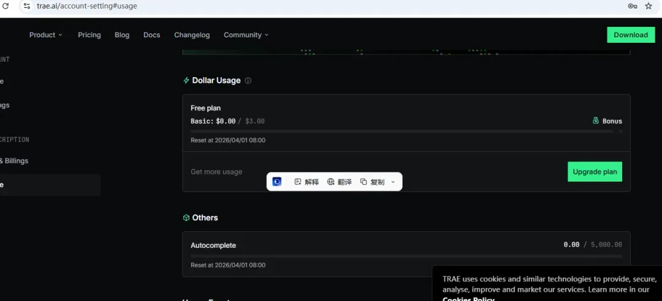This screenshot has width=662, height=301.
Task: Open the Changelog page
Action: point(192,35)
